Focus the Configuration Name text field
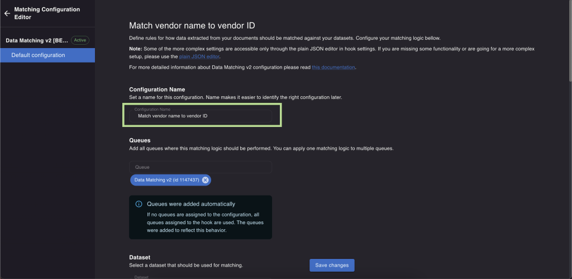The height and width of the screenshot is (279, 572). [201, 116]
